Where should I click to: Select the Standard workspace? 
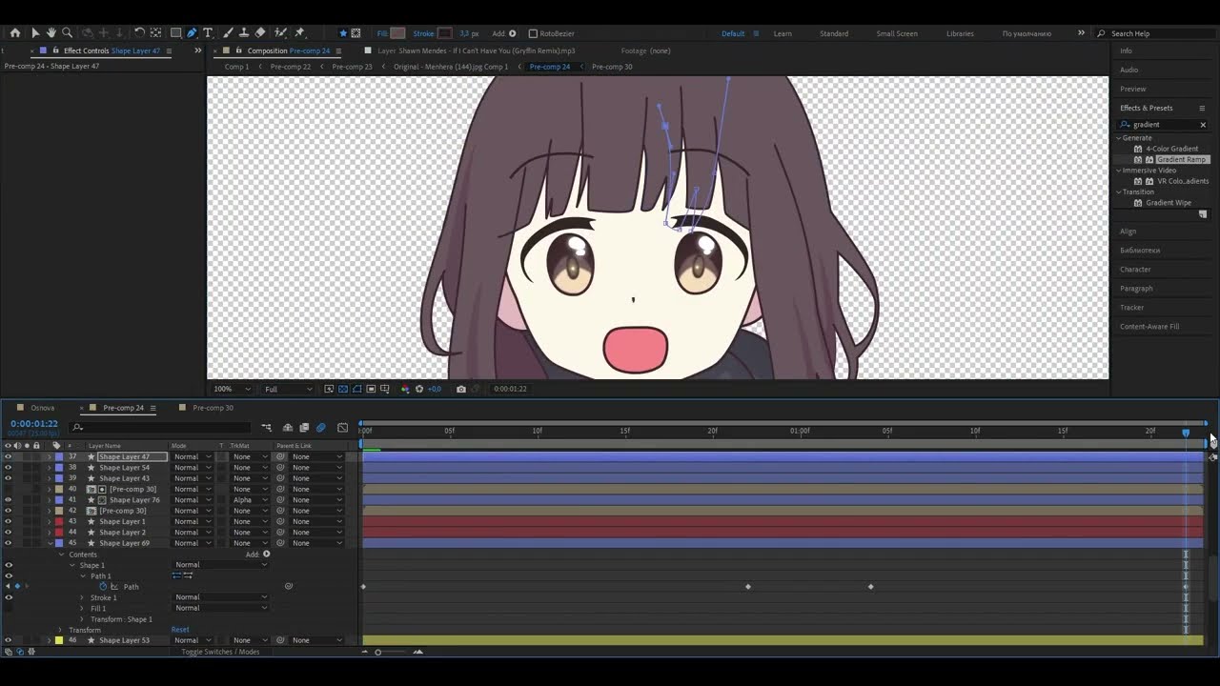[x=834, y=33]
